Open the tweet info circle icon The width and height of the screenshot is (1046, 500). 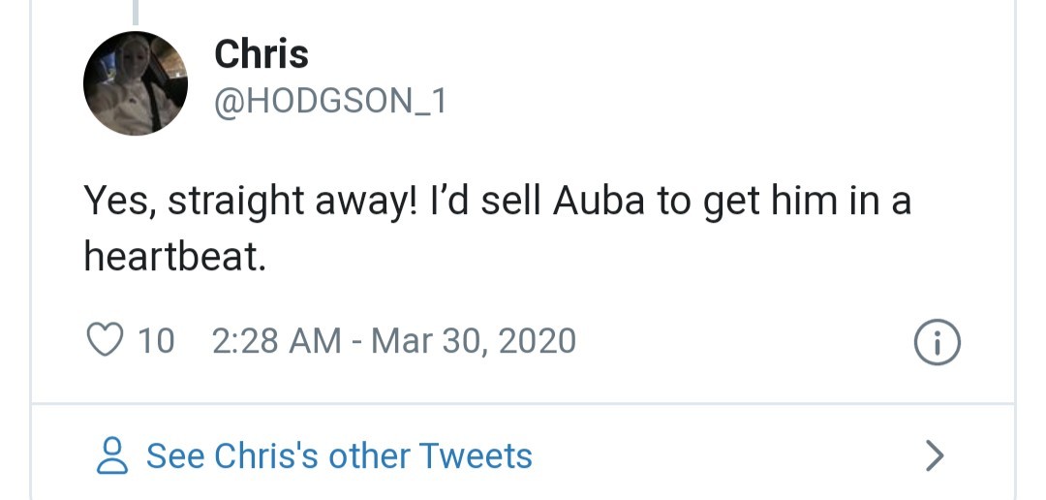coord(937,344)
